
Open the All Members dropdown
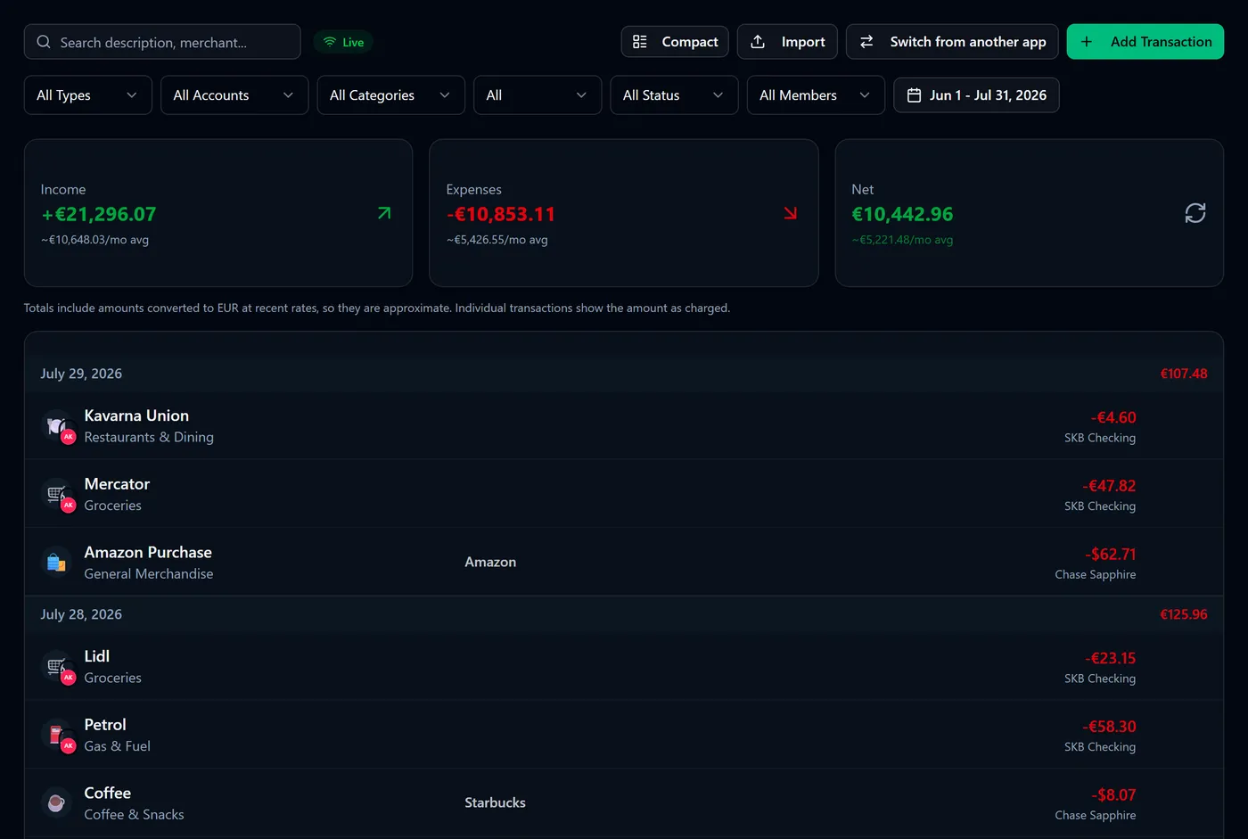tap(816, 95)
